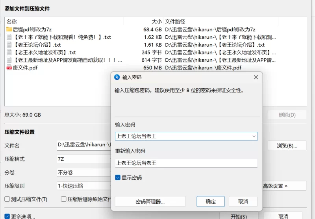
Task: Click the file icon of 【老王最新地址及APP请发邮箱自动获取 row
Action: coord(9,60)
